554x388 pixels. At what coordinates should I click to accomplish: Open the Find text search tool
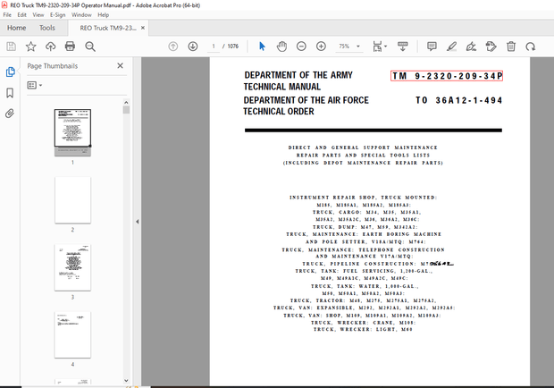tap(90, 46)
